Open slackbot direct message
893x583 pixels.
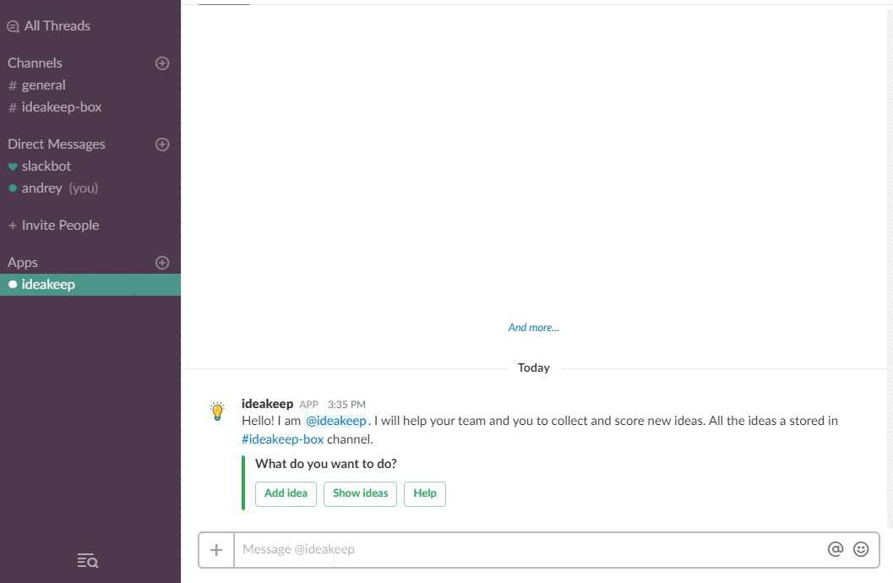pyautogui.click(x=46, y=166)
